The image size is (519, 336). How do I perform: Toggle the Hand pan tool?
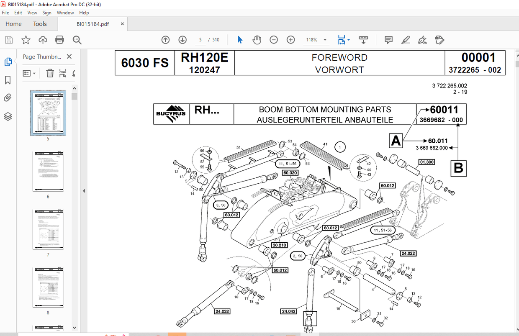(x=257, y=39)
